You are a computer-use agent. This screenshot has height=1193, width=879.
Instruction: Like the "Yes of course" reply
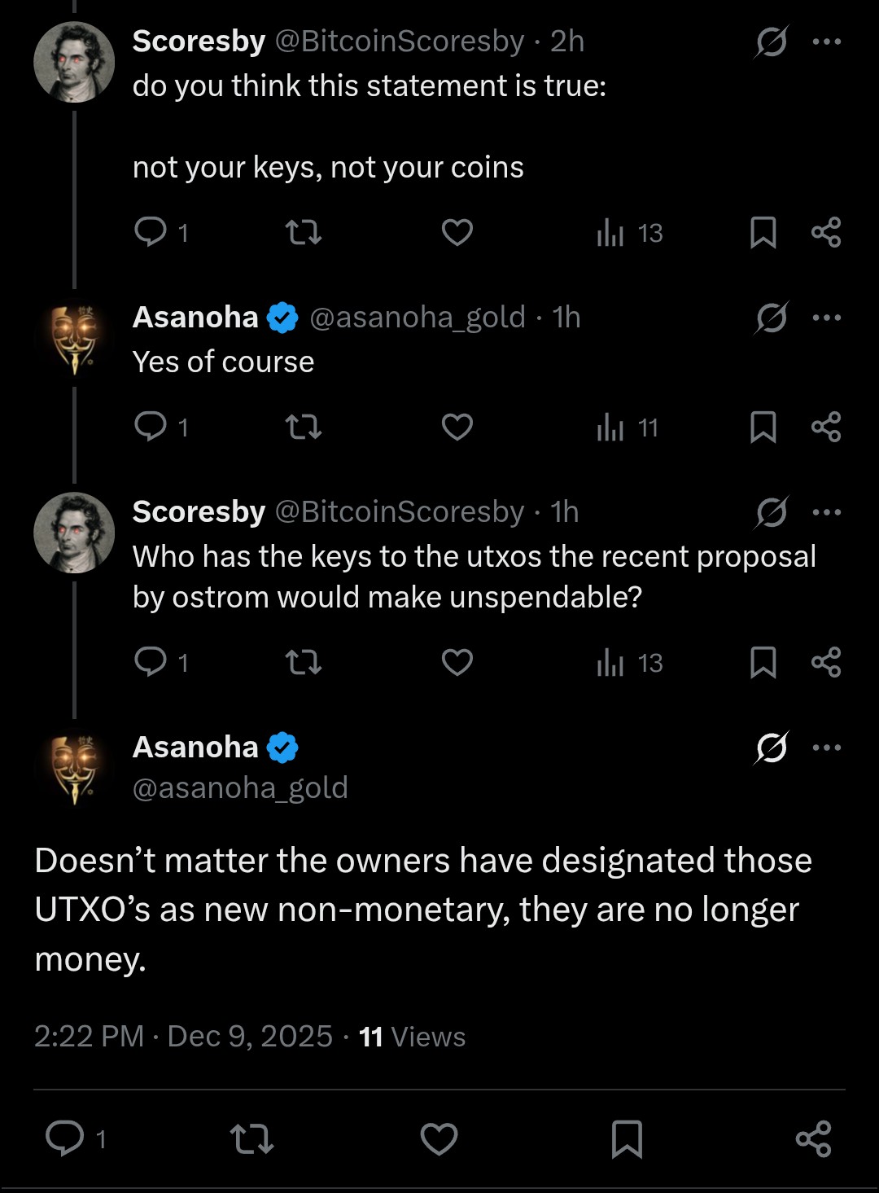point(457,427)
